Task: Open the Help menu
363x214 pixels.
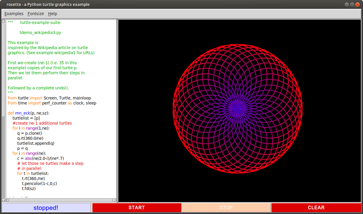Action: click(x=53, y=14)
